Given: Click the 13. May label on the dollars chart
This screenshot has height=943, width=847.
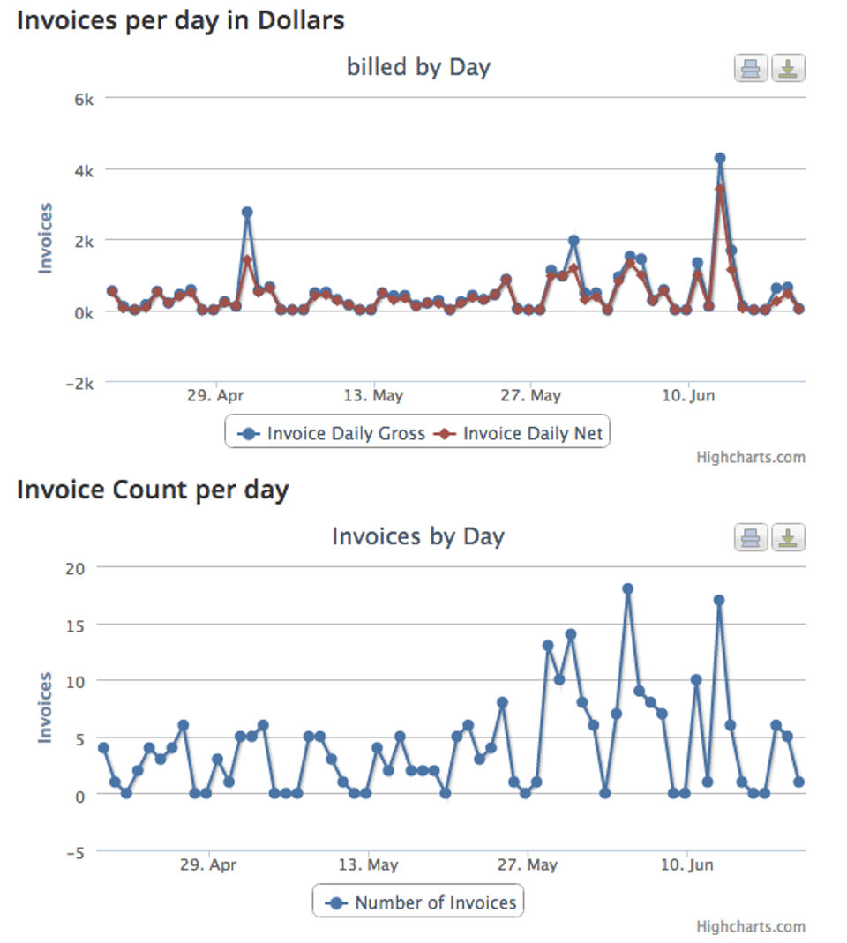Looking at the screenshot, I should pos(374,395).
